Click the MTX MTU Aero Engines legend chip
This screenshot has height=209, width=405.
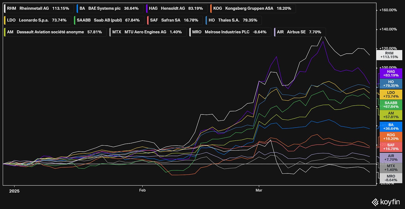[148, 32]
